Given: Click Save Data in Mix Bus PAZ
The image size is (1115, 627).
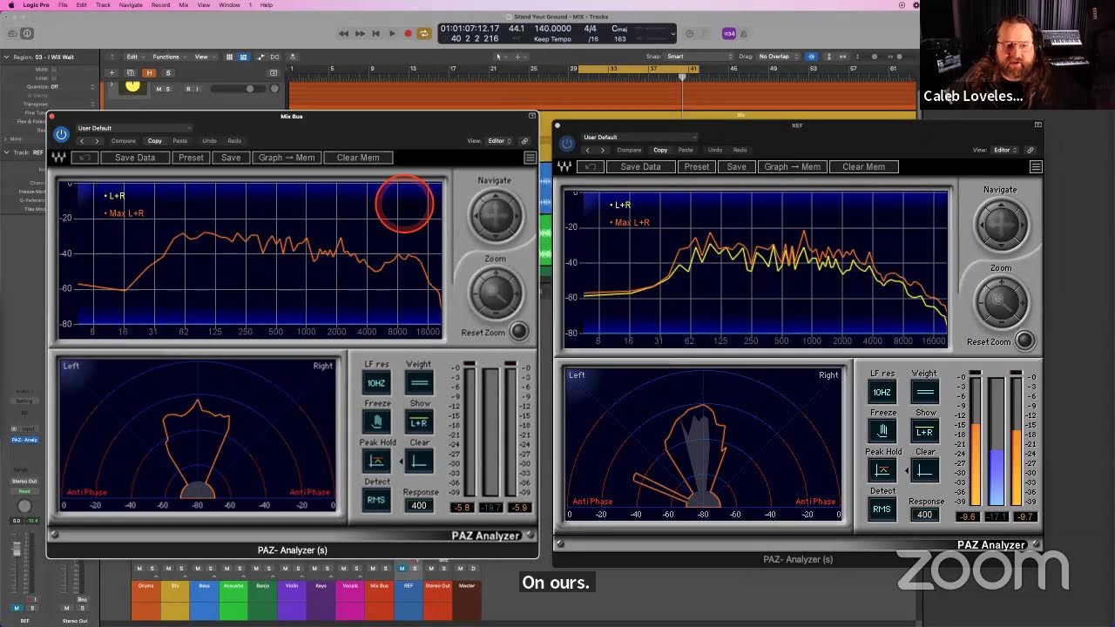Looking at the screenshot, I should (x=135, y=158).
